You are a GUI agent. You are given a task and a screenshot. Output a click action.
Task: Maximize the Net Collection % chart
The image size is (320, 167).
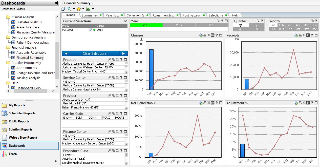221,103
